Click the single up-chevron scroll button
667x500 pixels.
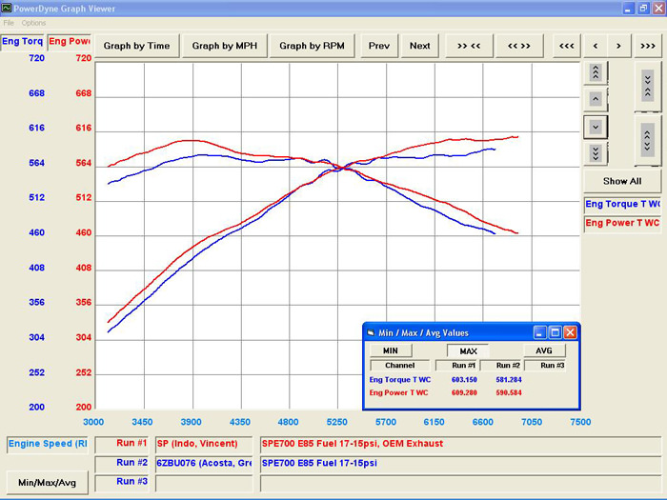pos(596,99)
